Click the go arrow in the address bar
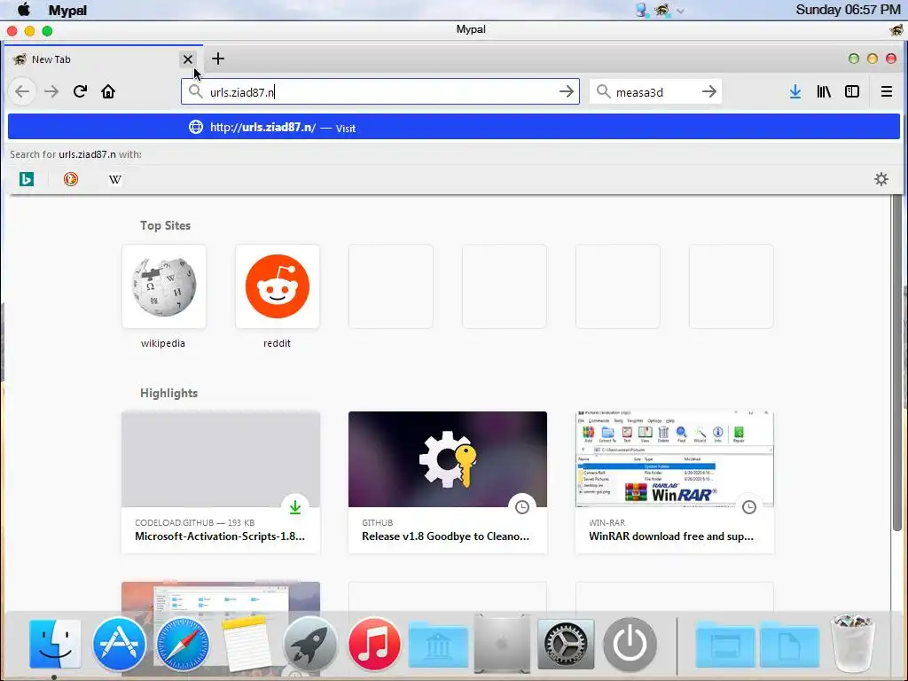Image resolution: width=908 pixels, height=681 pixels. click(567, 91)
